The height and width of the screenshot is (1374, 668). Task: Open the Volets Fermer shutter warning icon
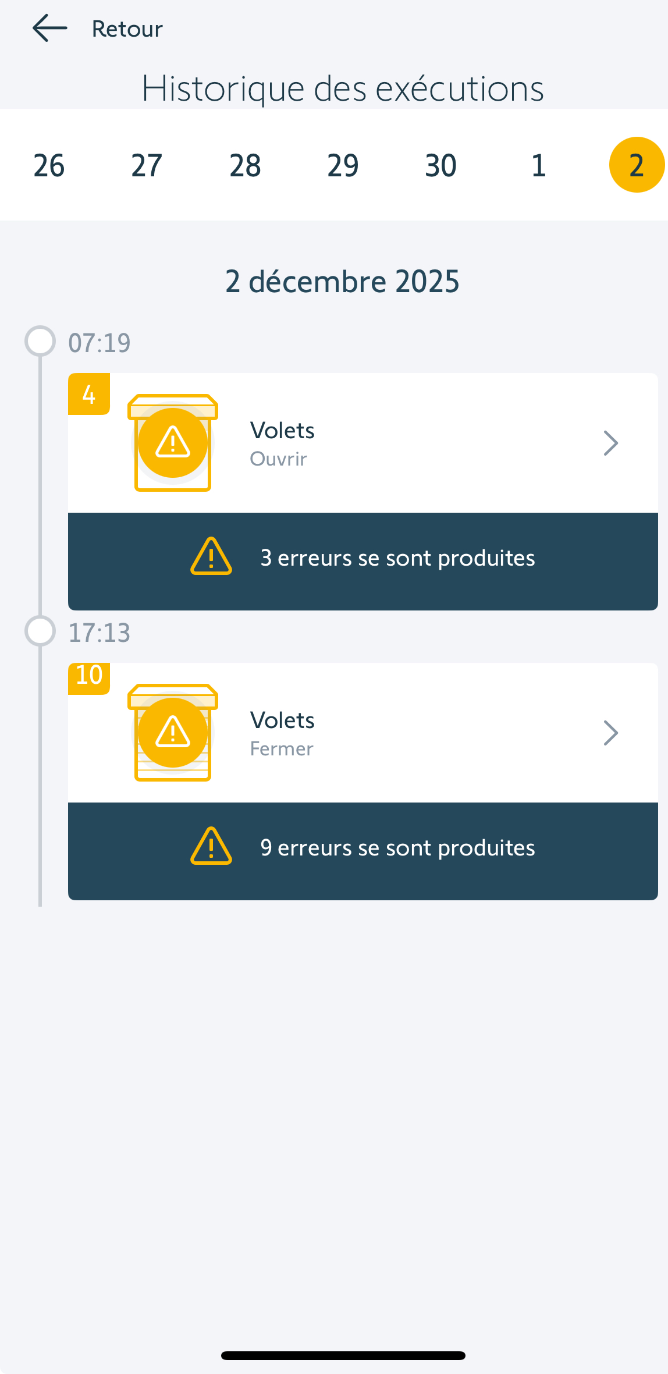click(x=173, y=733)
